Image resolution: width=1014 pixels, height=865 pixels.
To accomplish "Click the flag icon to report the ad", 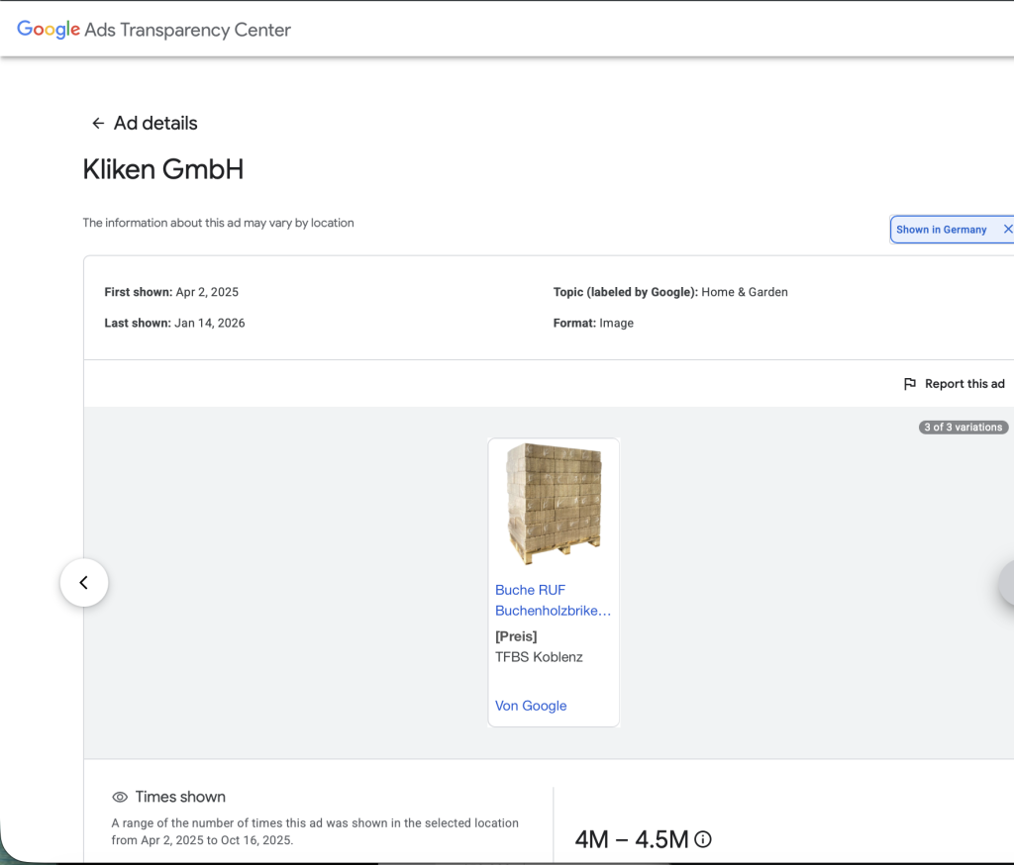I will tap(909, 384).
